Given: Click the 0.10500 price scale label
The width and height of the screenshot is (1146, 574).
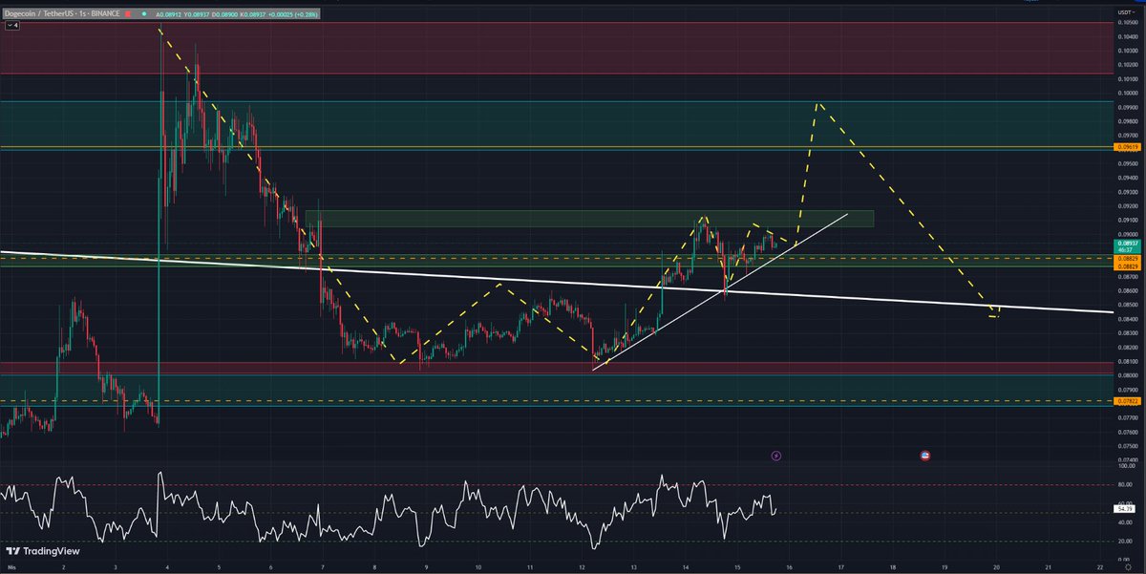Looking at the screenshot, I should click(1126, 22).
